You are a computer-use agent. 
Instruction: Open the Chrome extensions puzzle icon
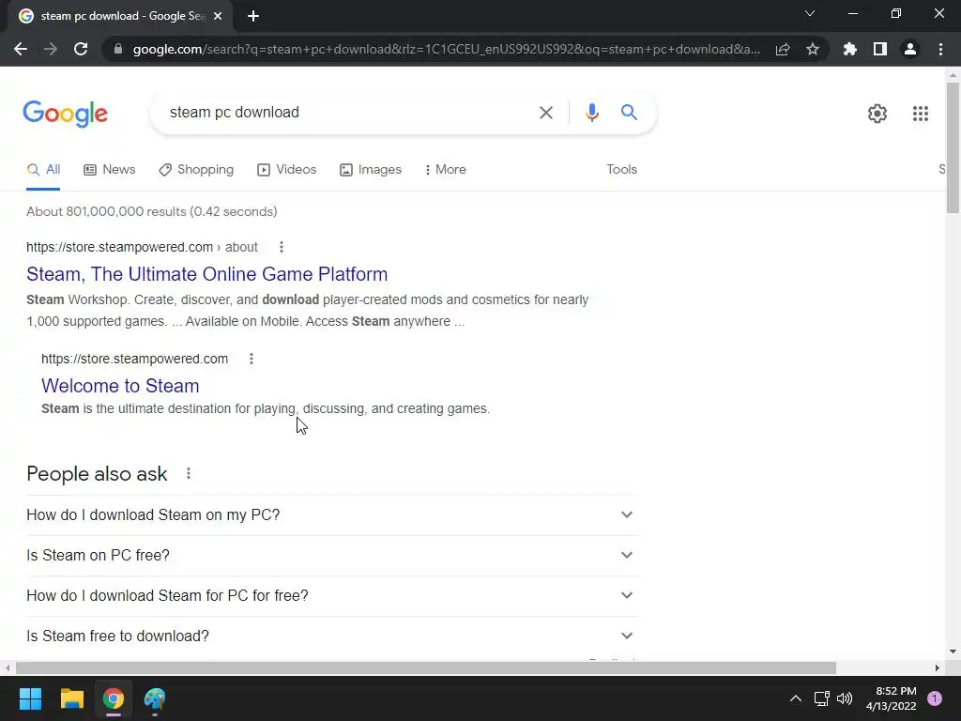click(x=850, y=49)
